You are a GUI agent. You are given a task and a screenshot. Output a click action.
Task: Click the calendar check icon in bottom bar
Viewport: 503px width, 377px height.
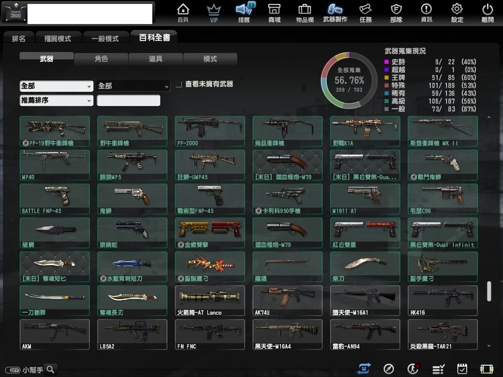tap(462, 369)
